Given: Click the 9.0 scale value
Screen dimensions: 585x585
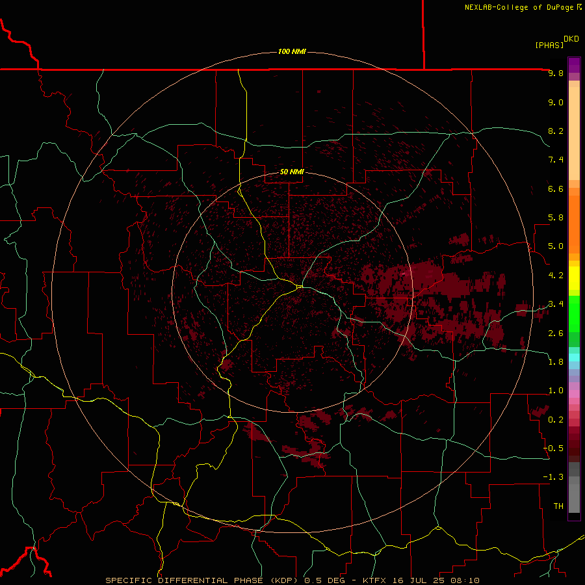Looking at the screenshot, I should (x=556, y=102).
